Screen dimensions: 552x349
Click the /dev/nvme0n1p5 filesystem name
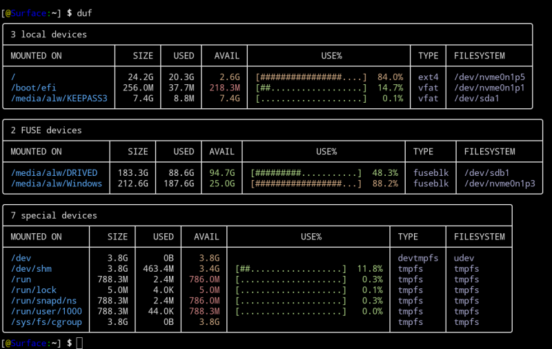click(489, 77)
